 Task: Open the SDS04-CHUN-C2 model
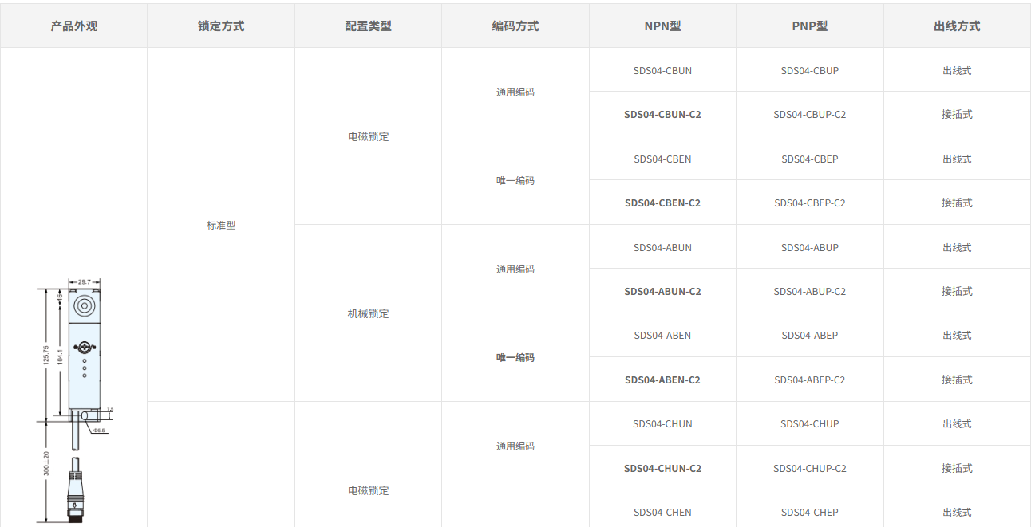pyautogui.click(x=662, y=469)
